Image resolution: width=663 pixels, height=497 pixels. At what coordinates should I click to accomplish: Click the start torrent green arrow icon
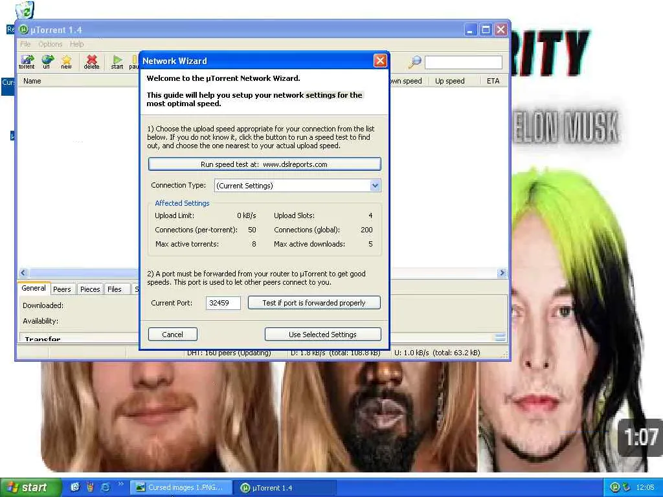(117, 61)
